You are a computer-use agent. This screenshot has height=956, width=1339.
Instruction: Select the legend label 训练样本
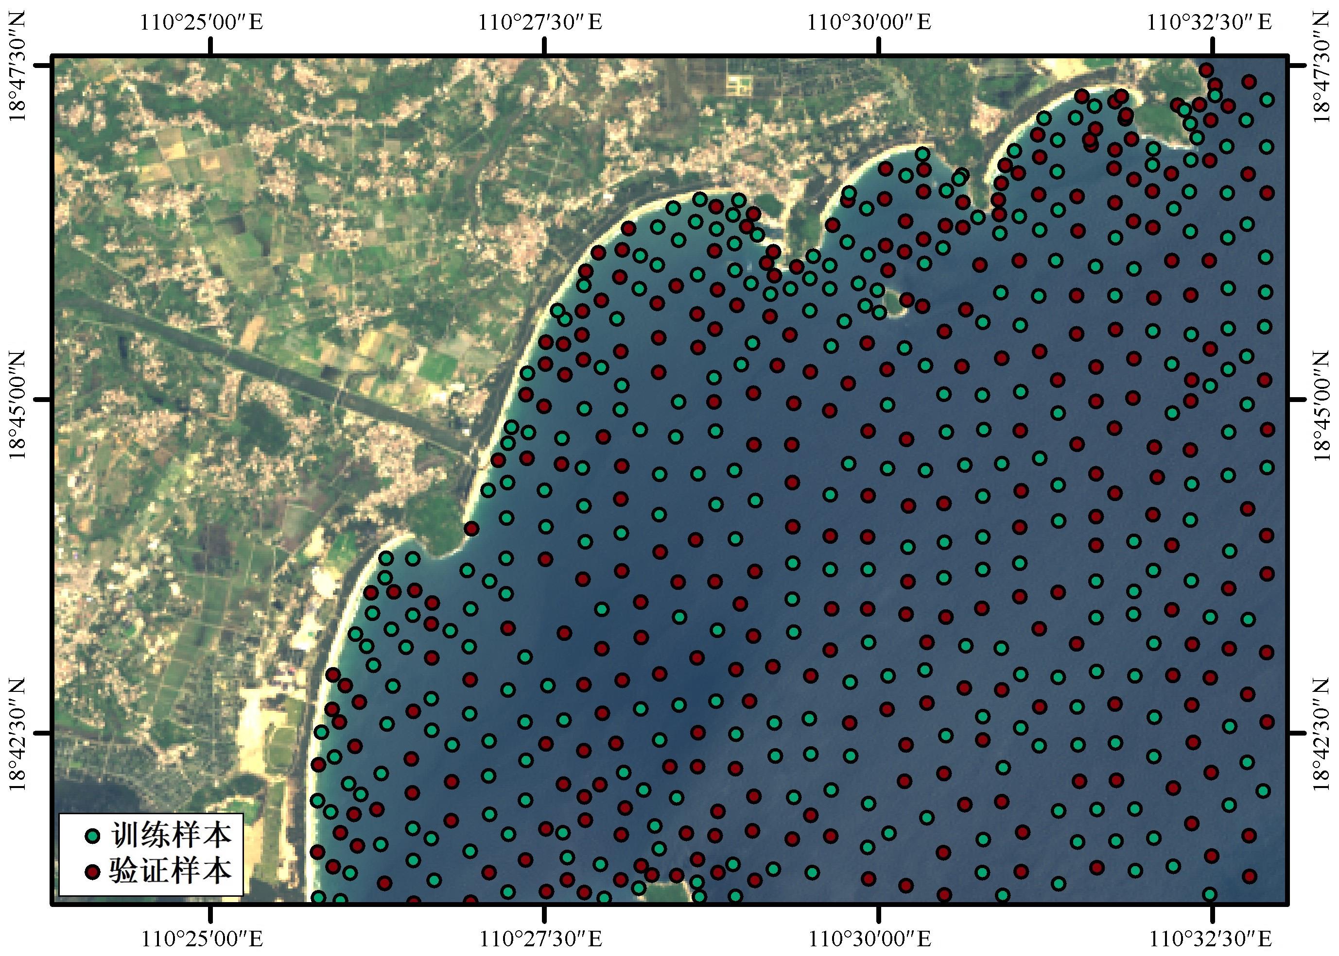point(172,835)
